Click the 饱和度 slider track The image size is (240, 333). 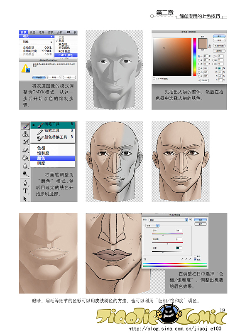click(x=167, y=243)
